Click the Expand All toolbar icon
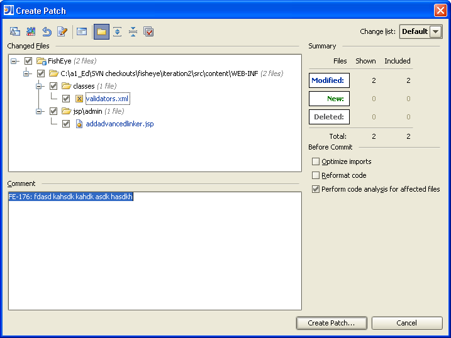 coord(118,31)
